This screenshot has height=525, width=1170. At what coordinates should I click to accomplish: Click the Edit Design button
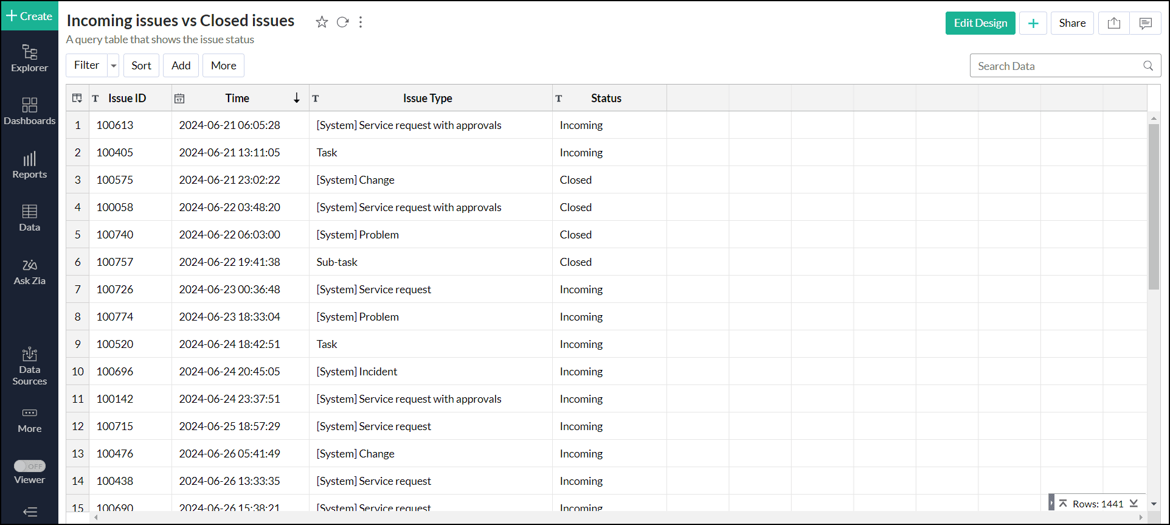tap(980, 23)
